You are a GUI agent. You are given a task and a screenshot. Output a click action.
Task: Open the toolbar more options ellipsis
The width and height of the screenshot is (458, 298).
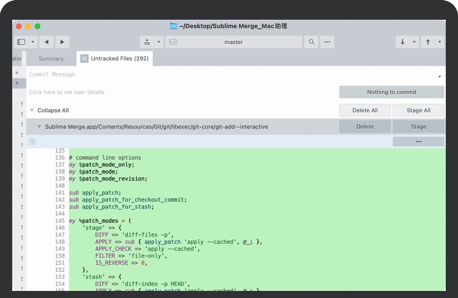coord(327,42)
